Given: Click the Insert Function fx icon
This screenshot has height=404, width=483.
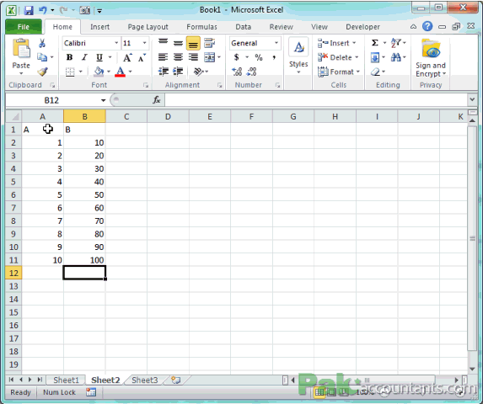Looking at the screenshot, I should [157, 100].
